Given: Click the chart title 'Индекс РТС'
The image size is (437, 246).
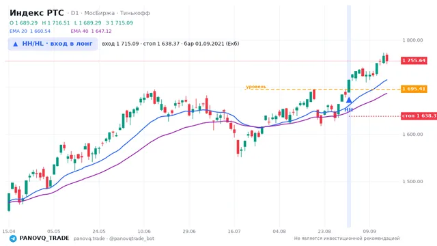Looking at the screenshot, I should [x=36, y=13].
